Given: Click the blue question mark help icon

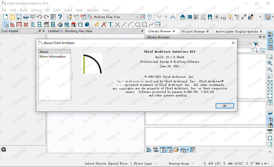Looking at the screenshot, I should tap(60, 17).
